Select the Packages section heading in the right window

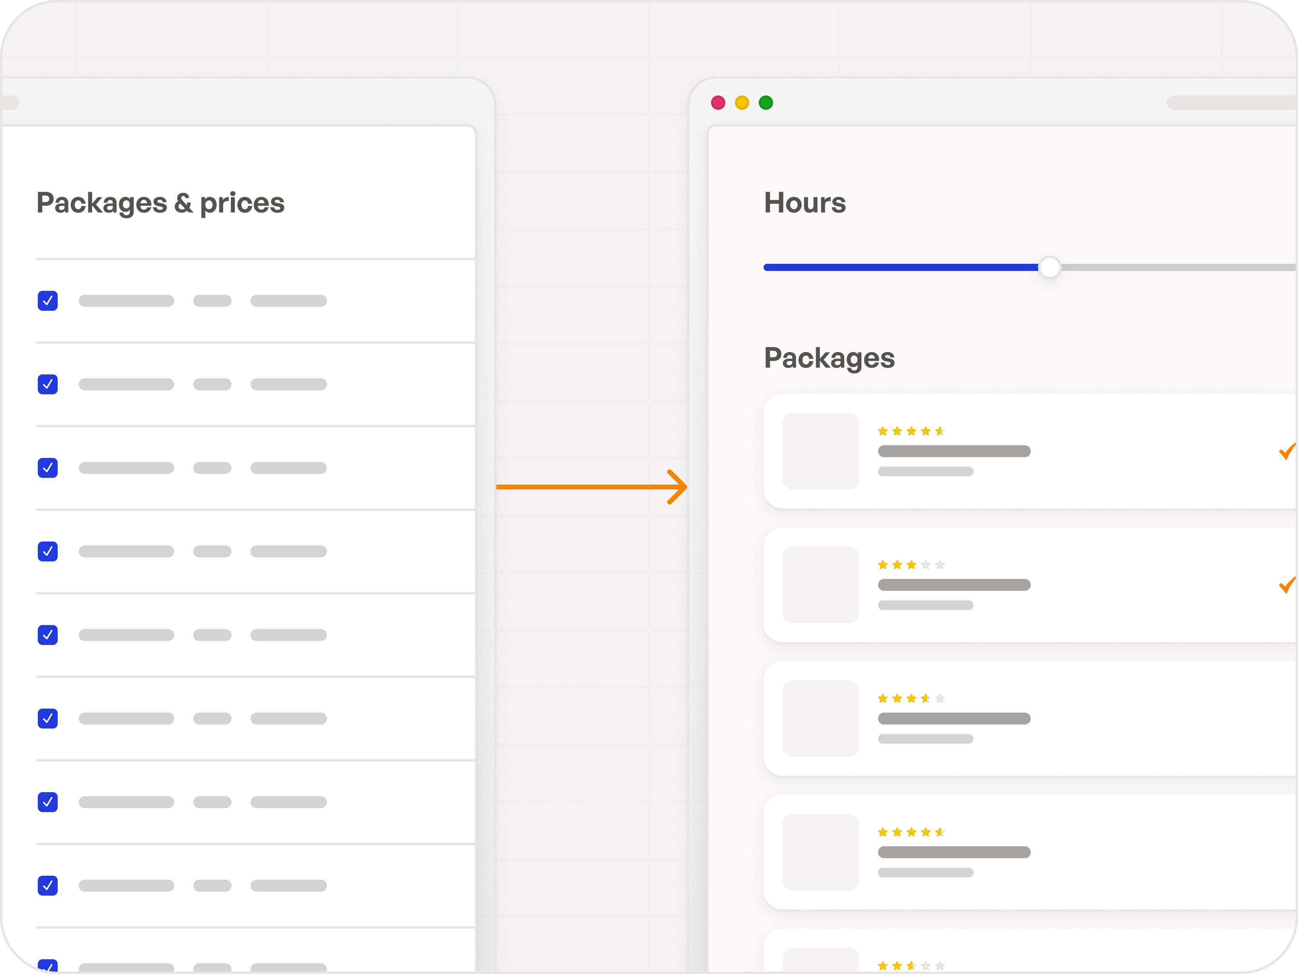[x=830, y=358]
